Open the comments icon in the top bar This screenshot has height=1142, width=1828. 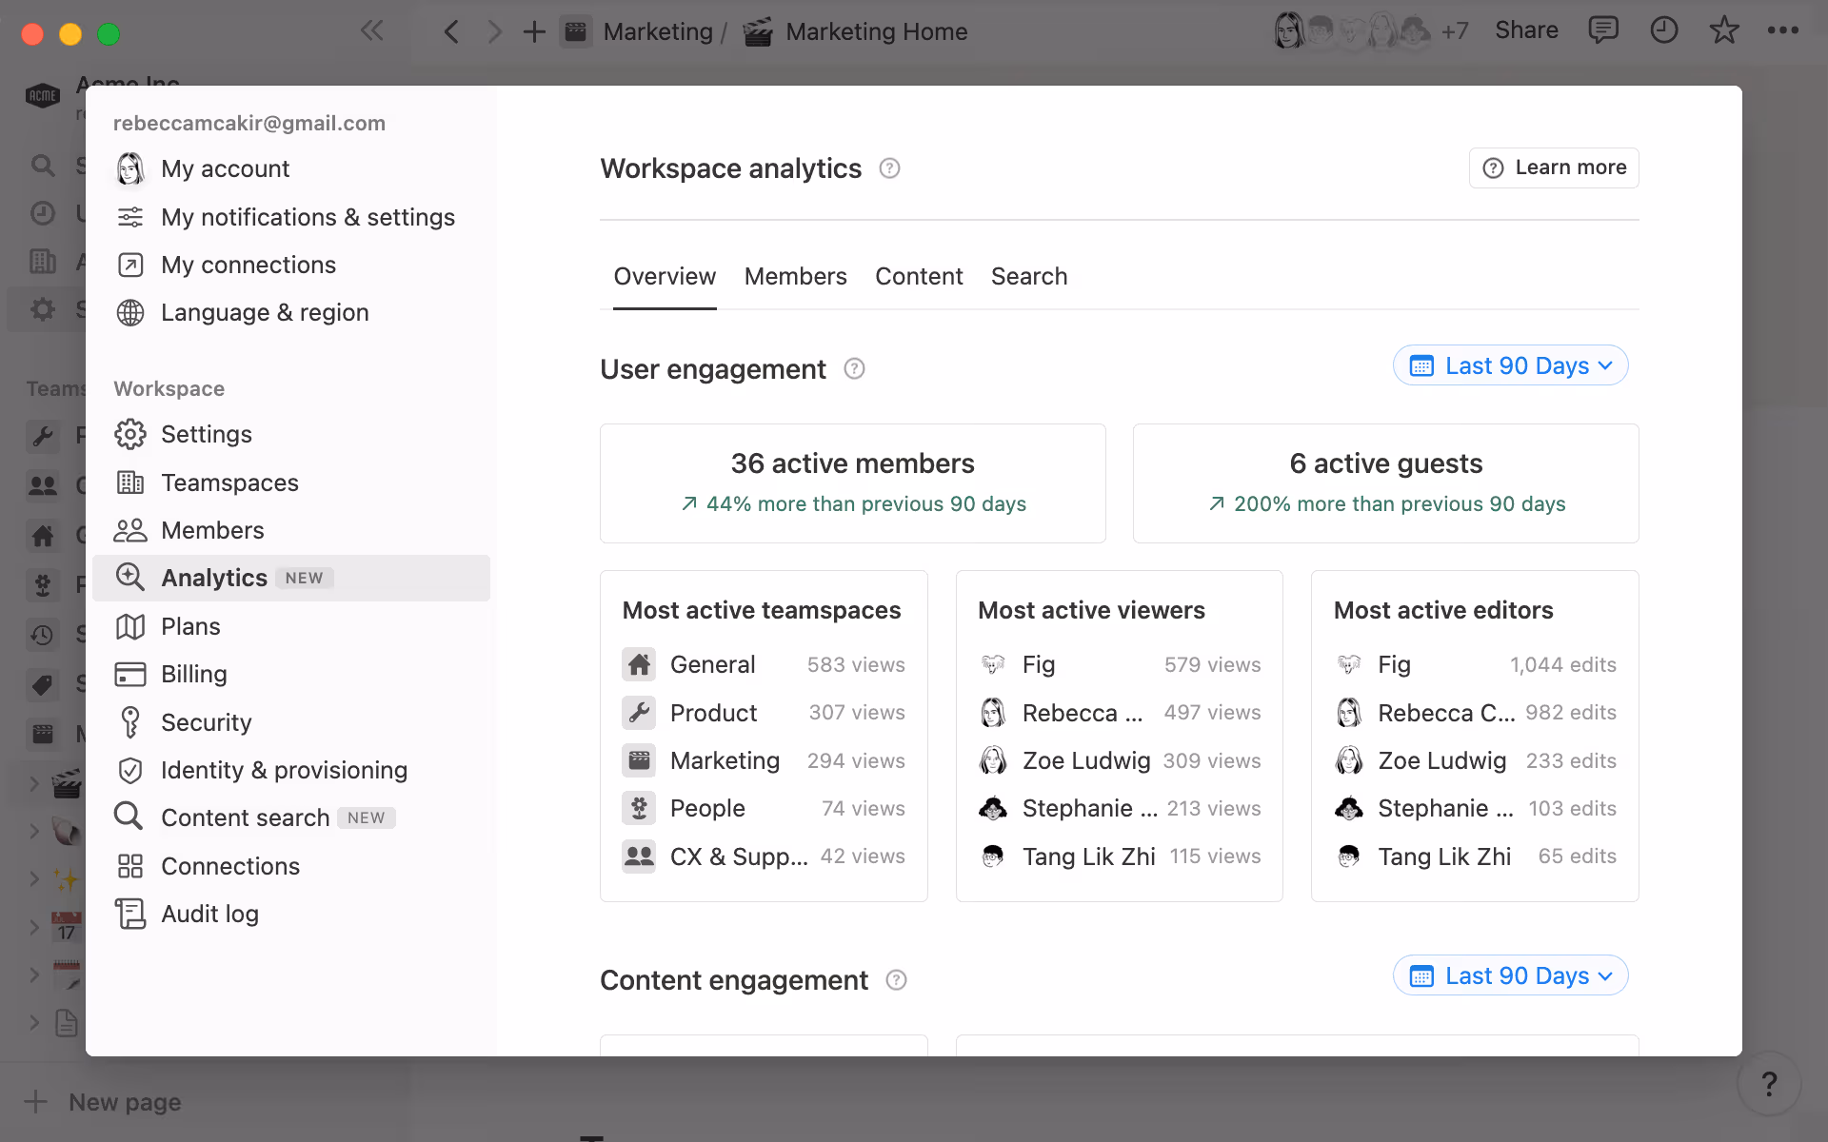(1603, 30)
